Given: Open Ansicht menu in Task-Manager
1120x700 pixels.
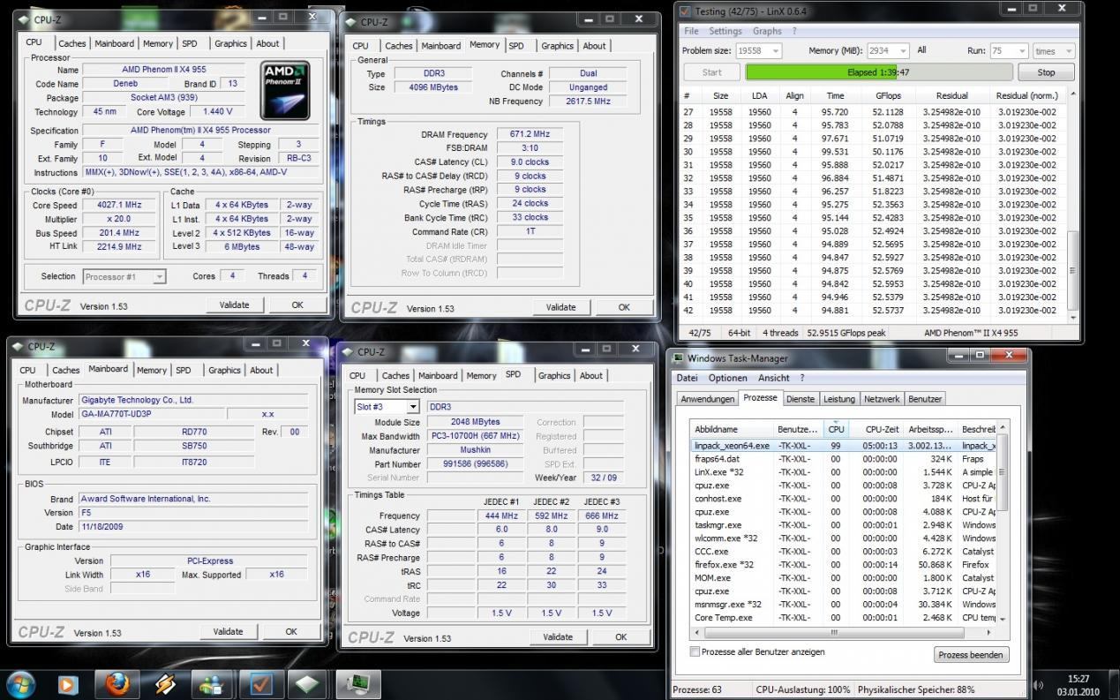Looking at the screenshot, I should [x=774, y=378].
